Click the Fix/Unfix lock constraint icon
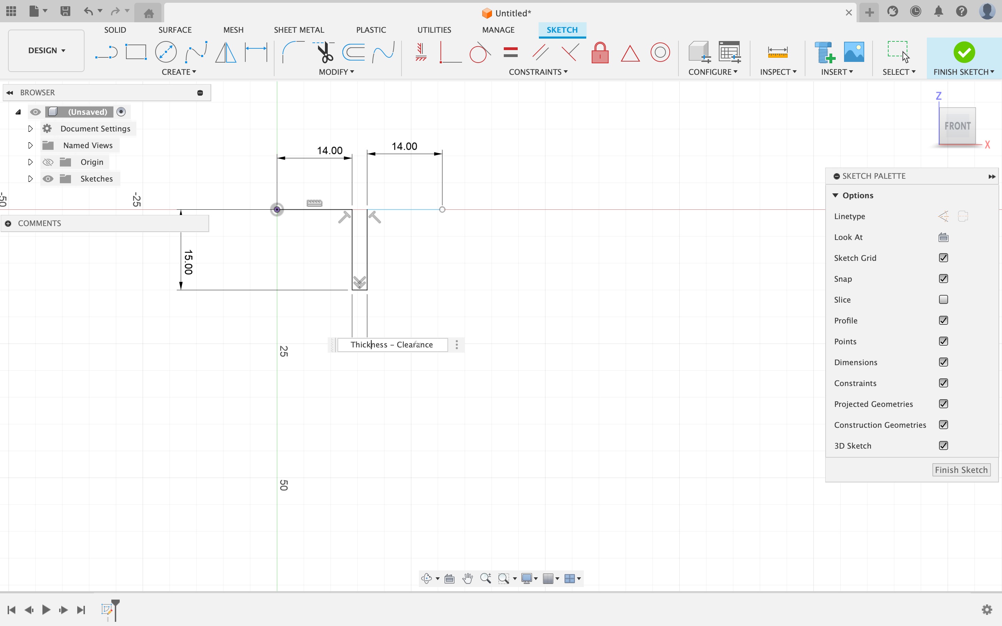 [599, 53]
